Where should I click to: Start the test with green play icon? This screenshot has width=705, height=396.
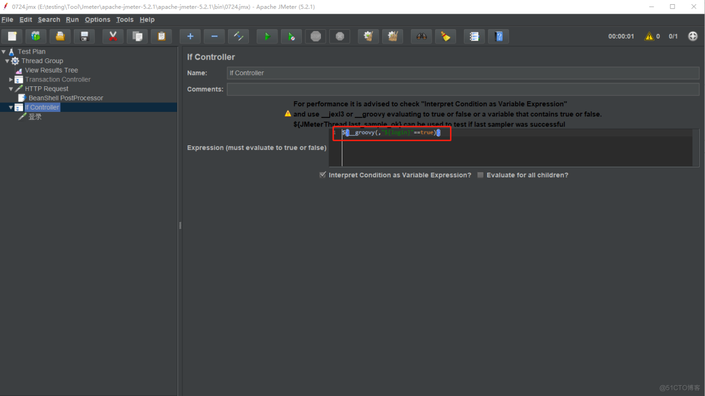point(267,36)
